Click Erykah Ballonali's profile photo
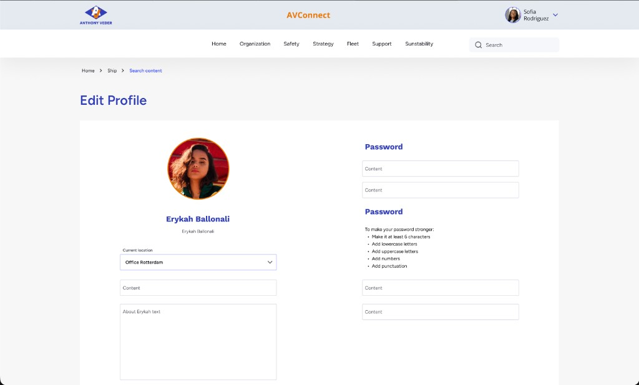639x385 pixels. click(198, 168)
